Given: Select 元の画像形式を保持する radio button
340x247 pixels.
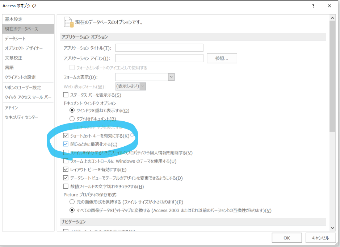Looking at the screenshot, I should coord(72,202).
